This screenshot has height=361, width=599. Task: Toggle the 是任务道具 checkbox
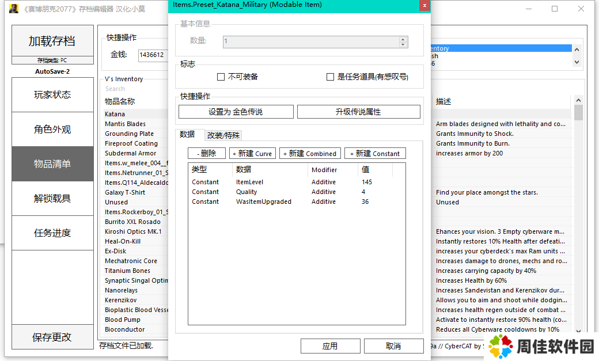pos(330,77)
